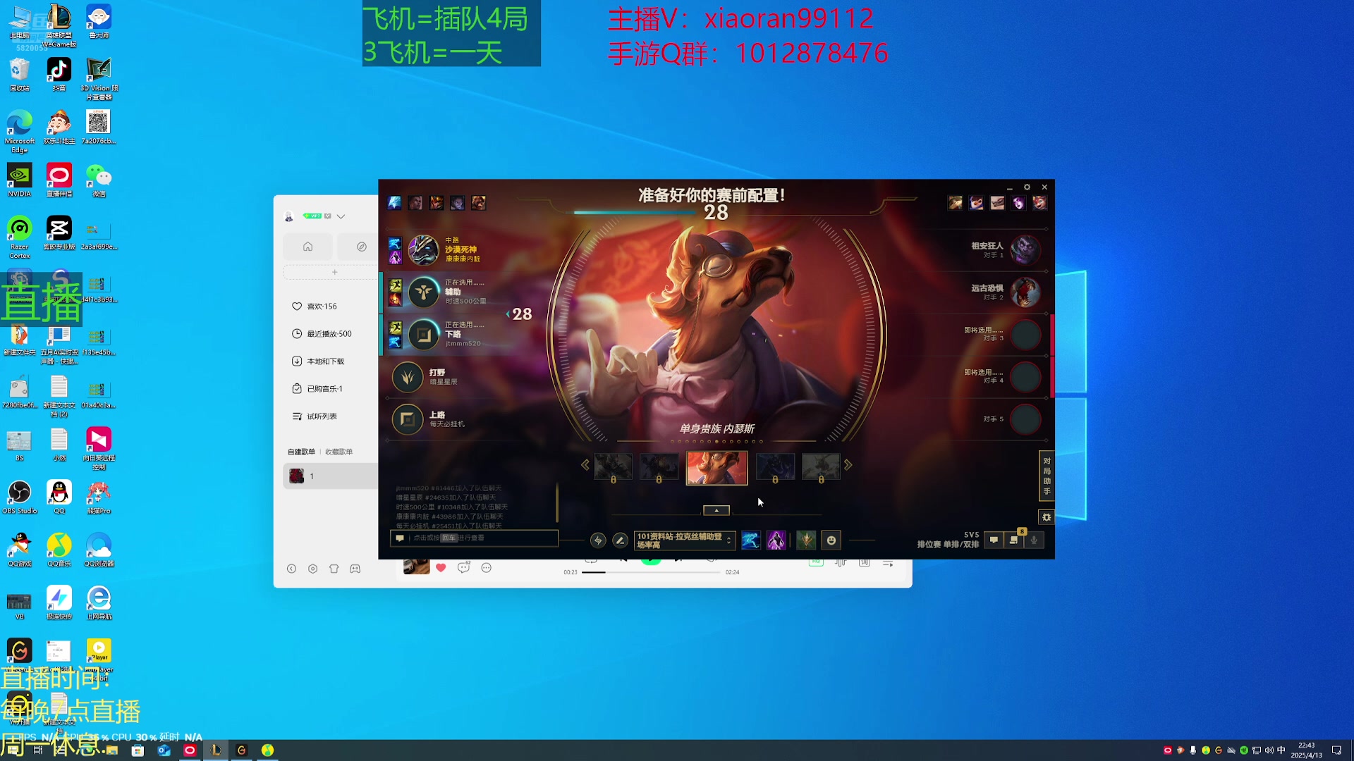The height and width of the screenshot is (761, 1354).
Task: Go back using music player back arrow
Action: 291,569
